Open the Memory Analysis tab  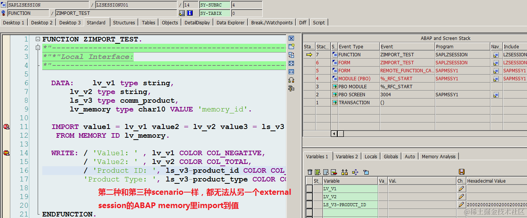pos(439,156)
